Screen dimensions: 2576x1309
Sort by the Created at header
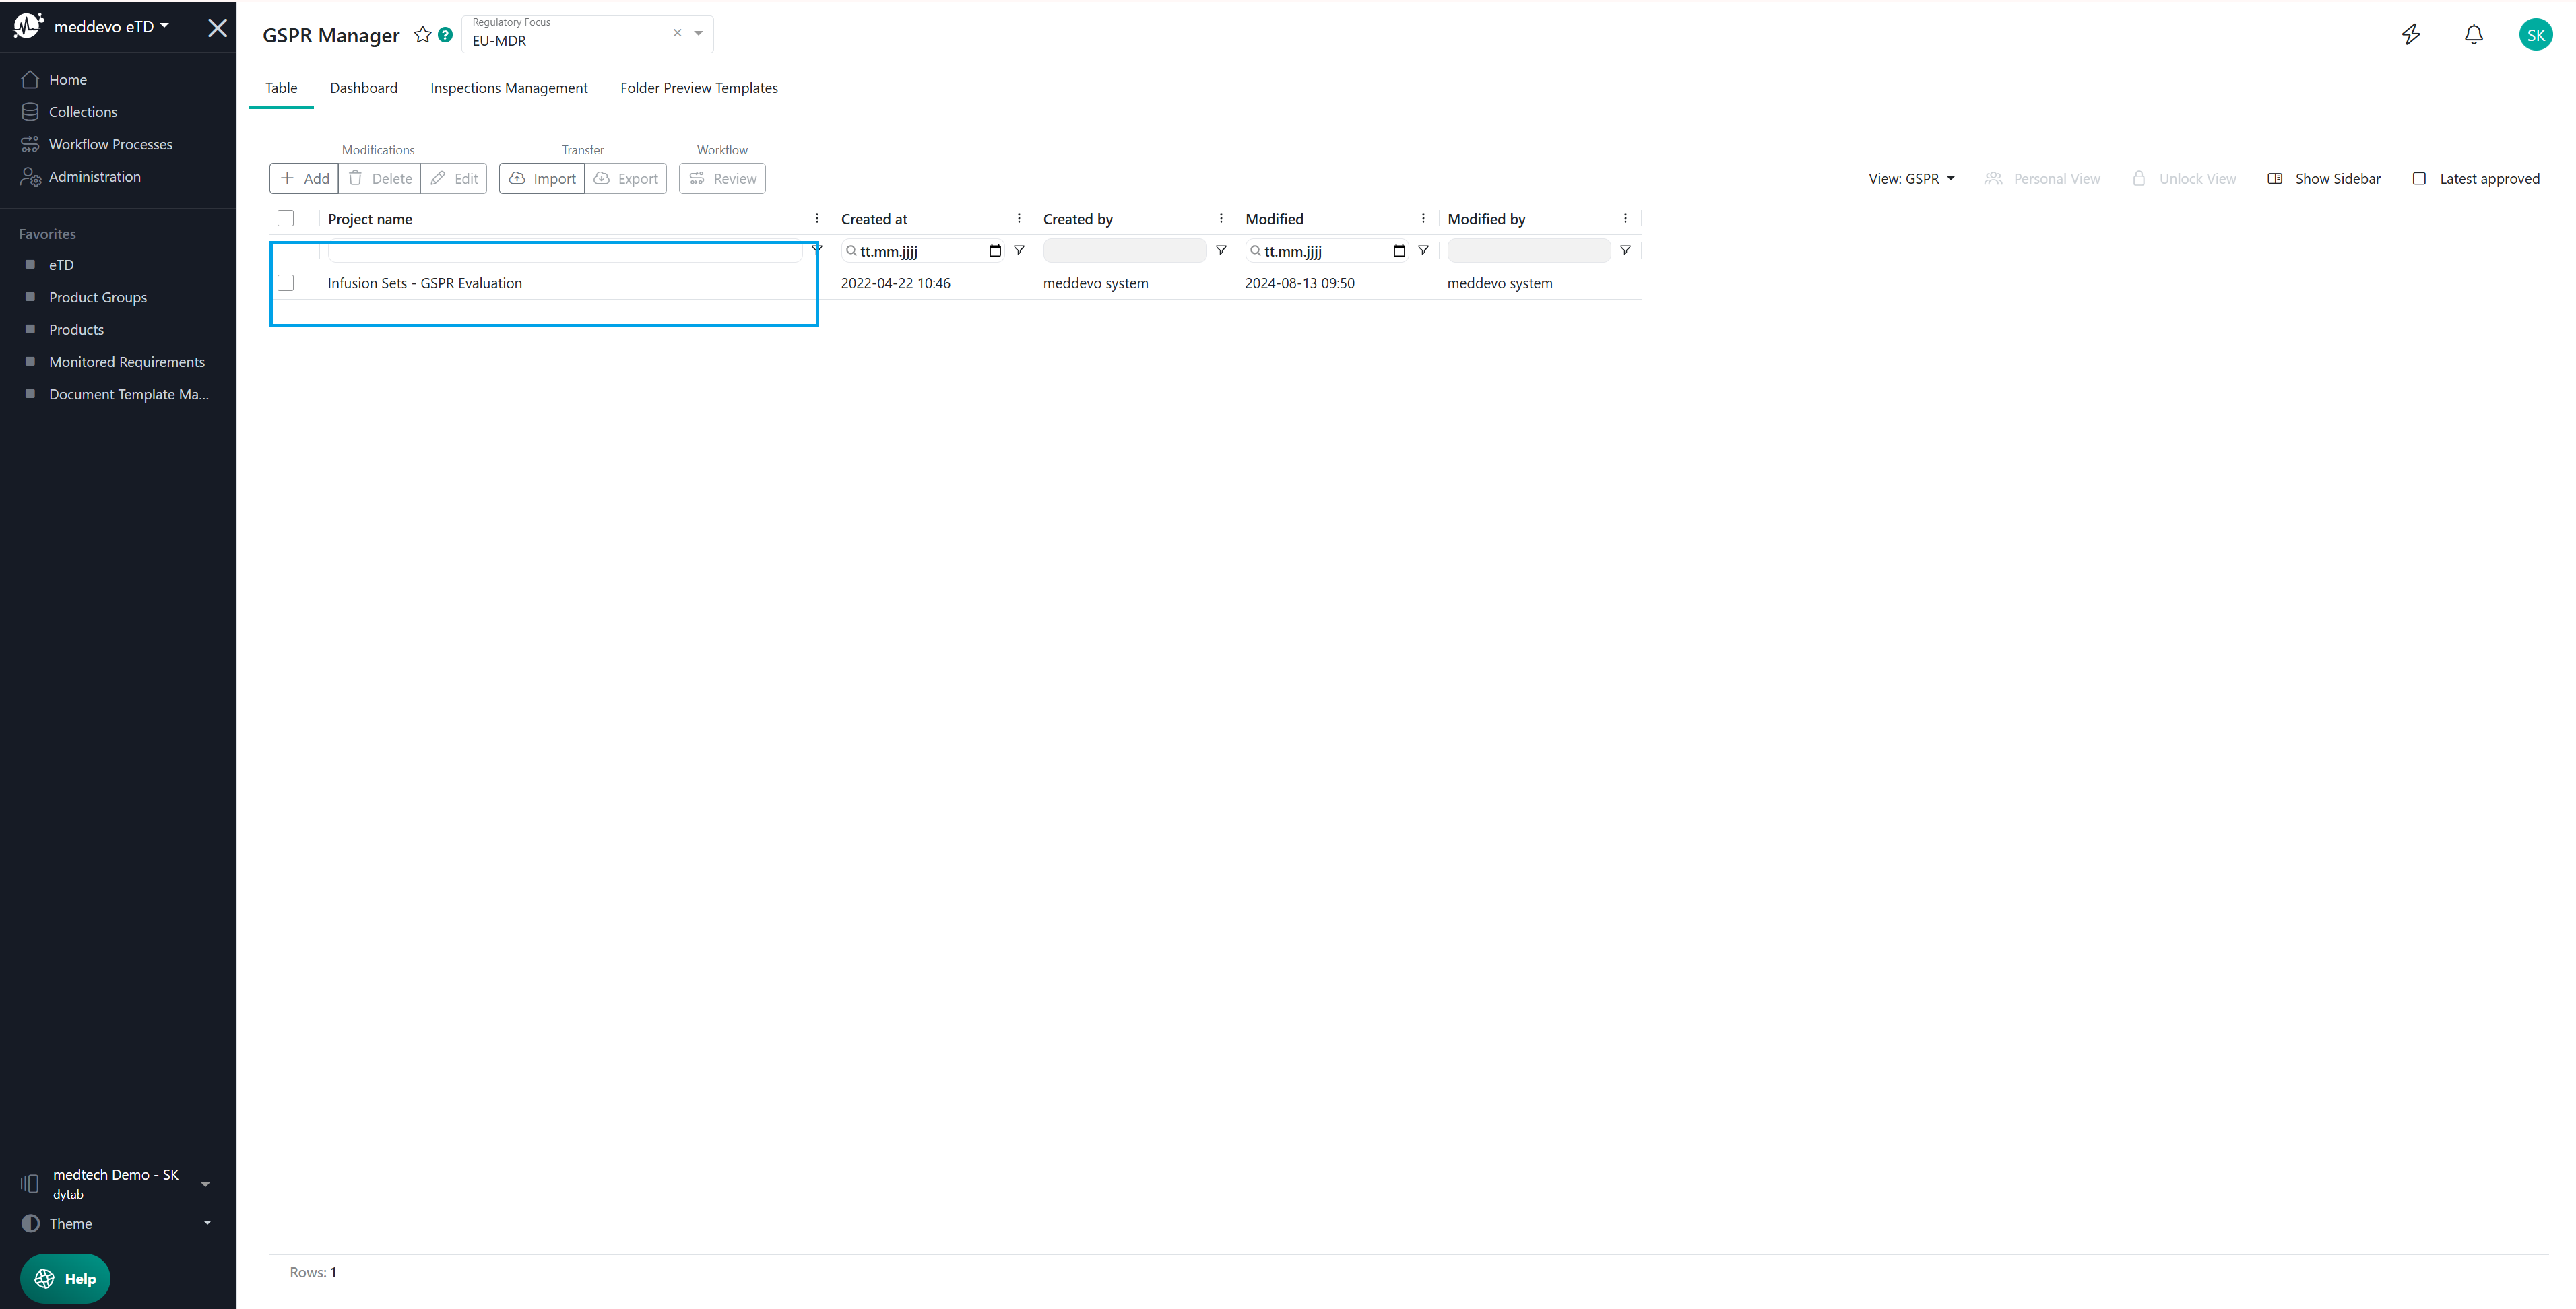tap(874, 219)
